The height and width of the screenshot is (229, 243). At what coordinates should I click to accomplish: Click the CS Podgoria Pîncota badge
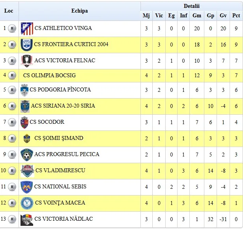pos(24,90)
